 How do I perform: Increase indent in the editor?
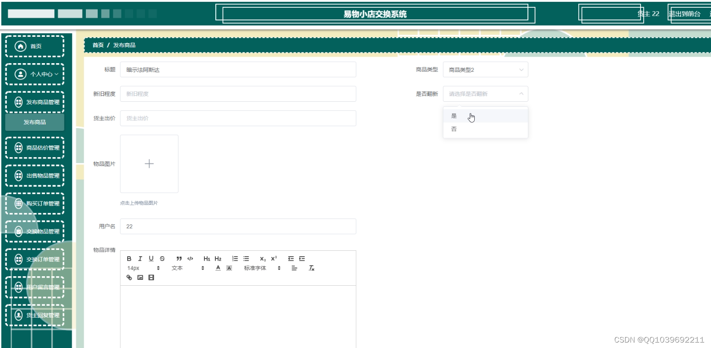[x=302, y=259]
